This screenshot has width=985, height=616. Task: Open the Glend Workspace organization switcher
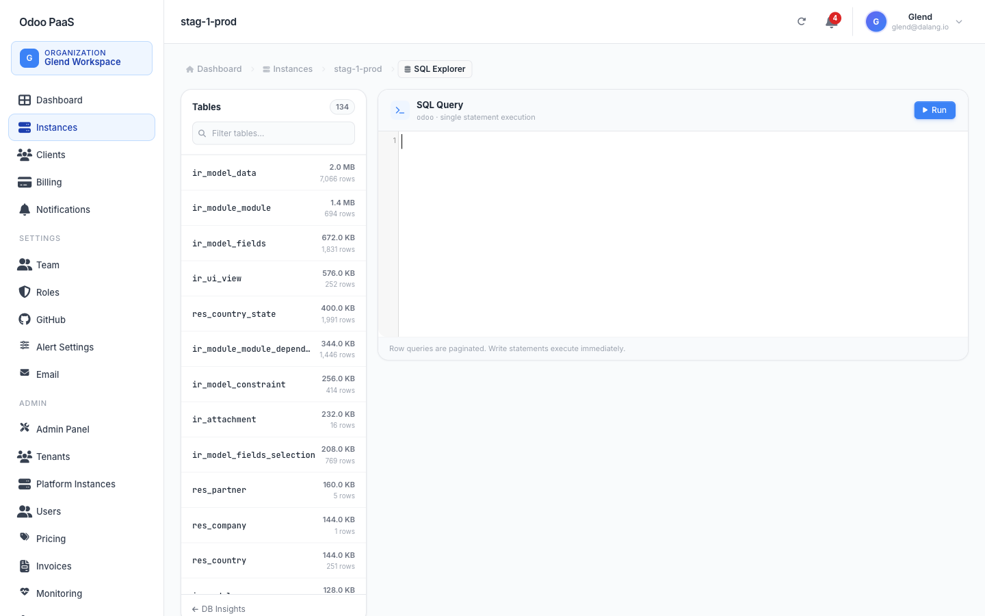(81, 58)
